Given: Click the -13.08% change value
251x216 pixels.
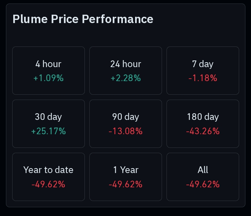Looking at the screenshot, I should (x=126, y=131).
